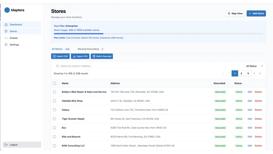Edit Bobby's Bike Repair store
This screenshot has height=154, width=273.
[x=250, y=92]
